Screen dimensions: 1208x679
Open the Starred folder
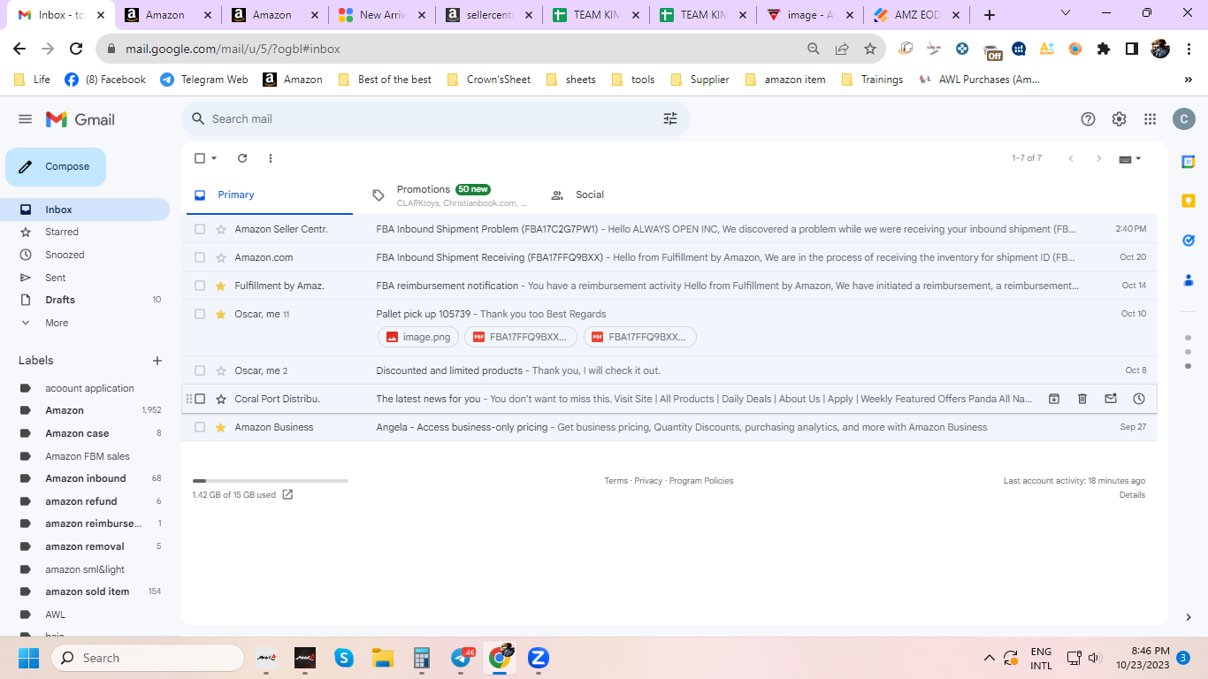(62, 232)
